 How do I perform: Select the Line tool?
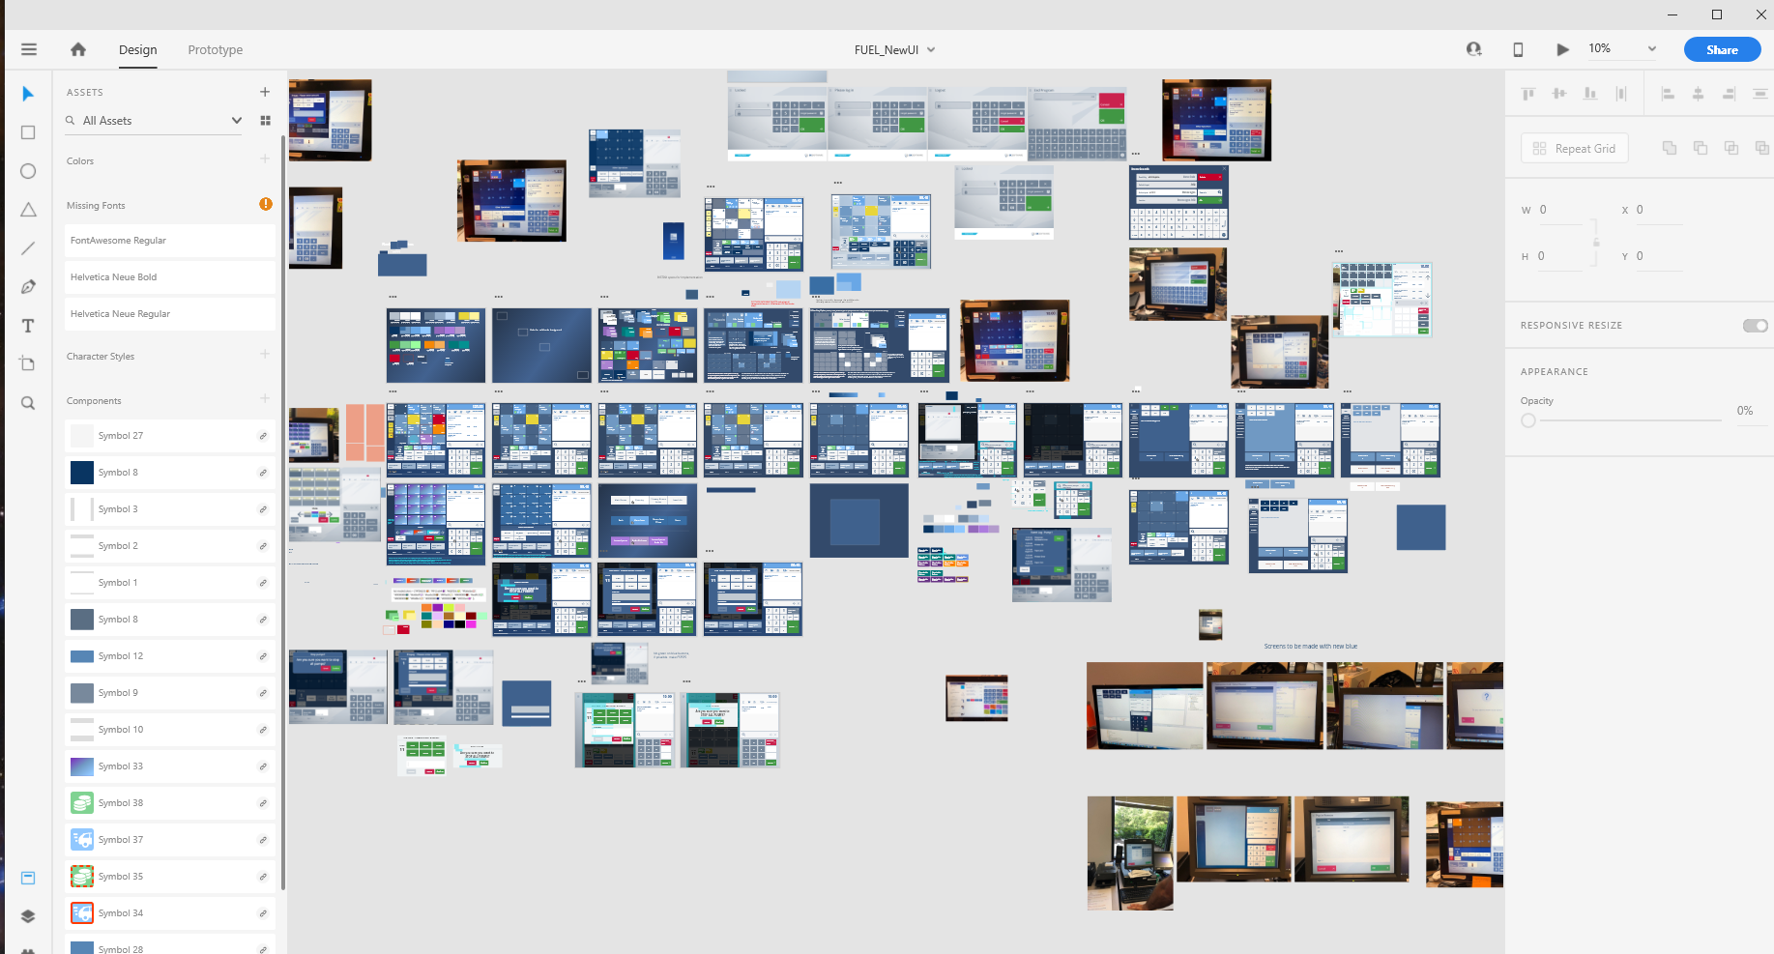(x=28, y=248)
